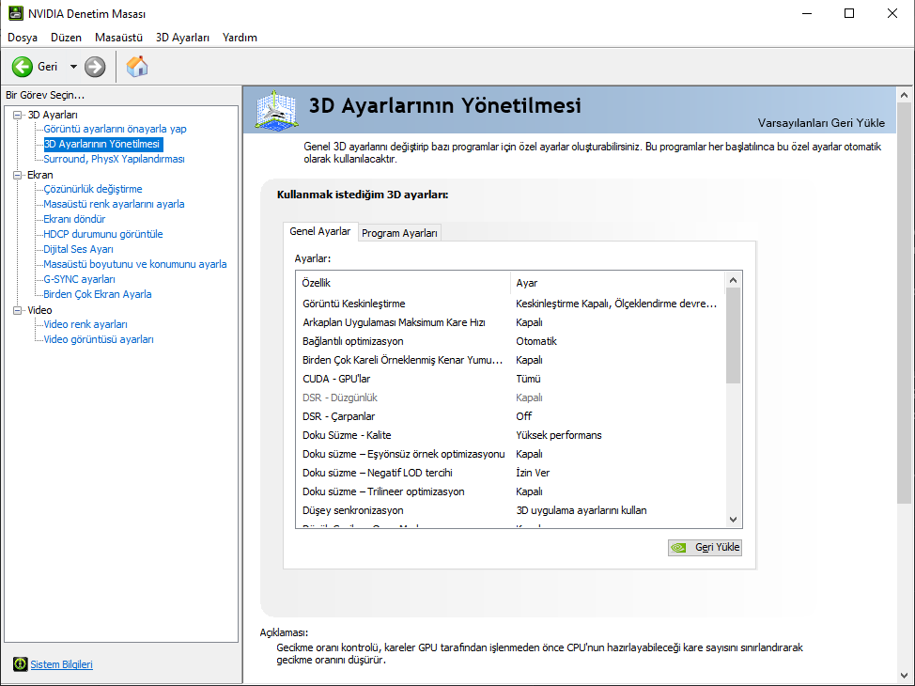Click the grey forward arrow icon
The image size is (915, 686).
tap(95, 67)
